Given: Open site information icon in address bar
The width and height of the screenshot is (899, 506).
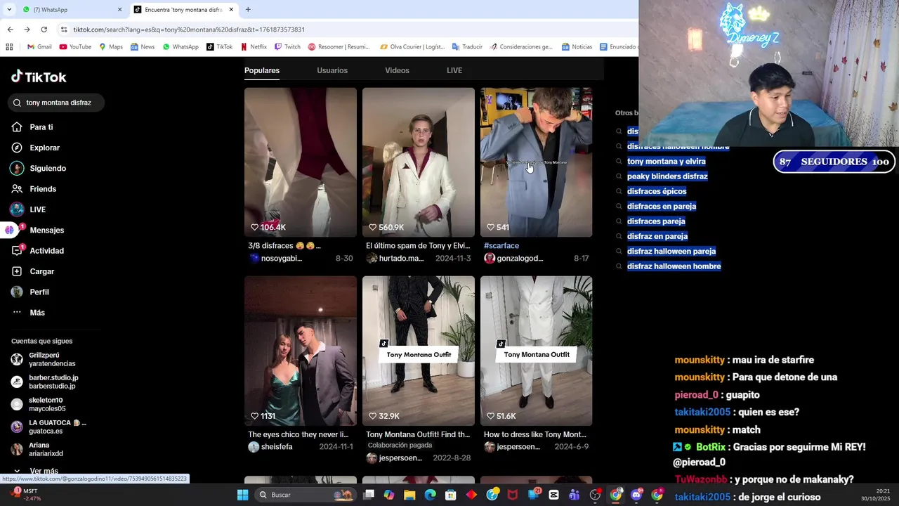Looking at the screenshot, I should point(64,30).
